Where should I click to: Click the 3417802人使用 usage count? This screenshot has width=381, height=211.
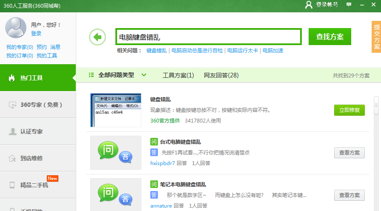(x=203, y=121)
